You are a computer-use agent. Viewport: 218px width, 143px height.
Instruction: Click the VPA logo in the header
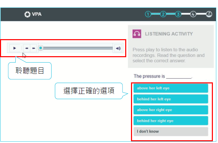point(33,14)
